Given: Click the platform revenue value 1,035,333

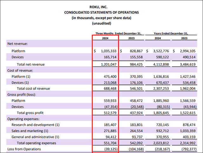Looking at the screenshot, I should [x=108, y=51].
